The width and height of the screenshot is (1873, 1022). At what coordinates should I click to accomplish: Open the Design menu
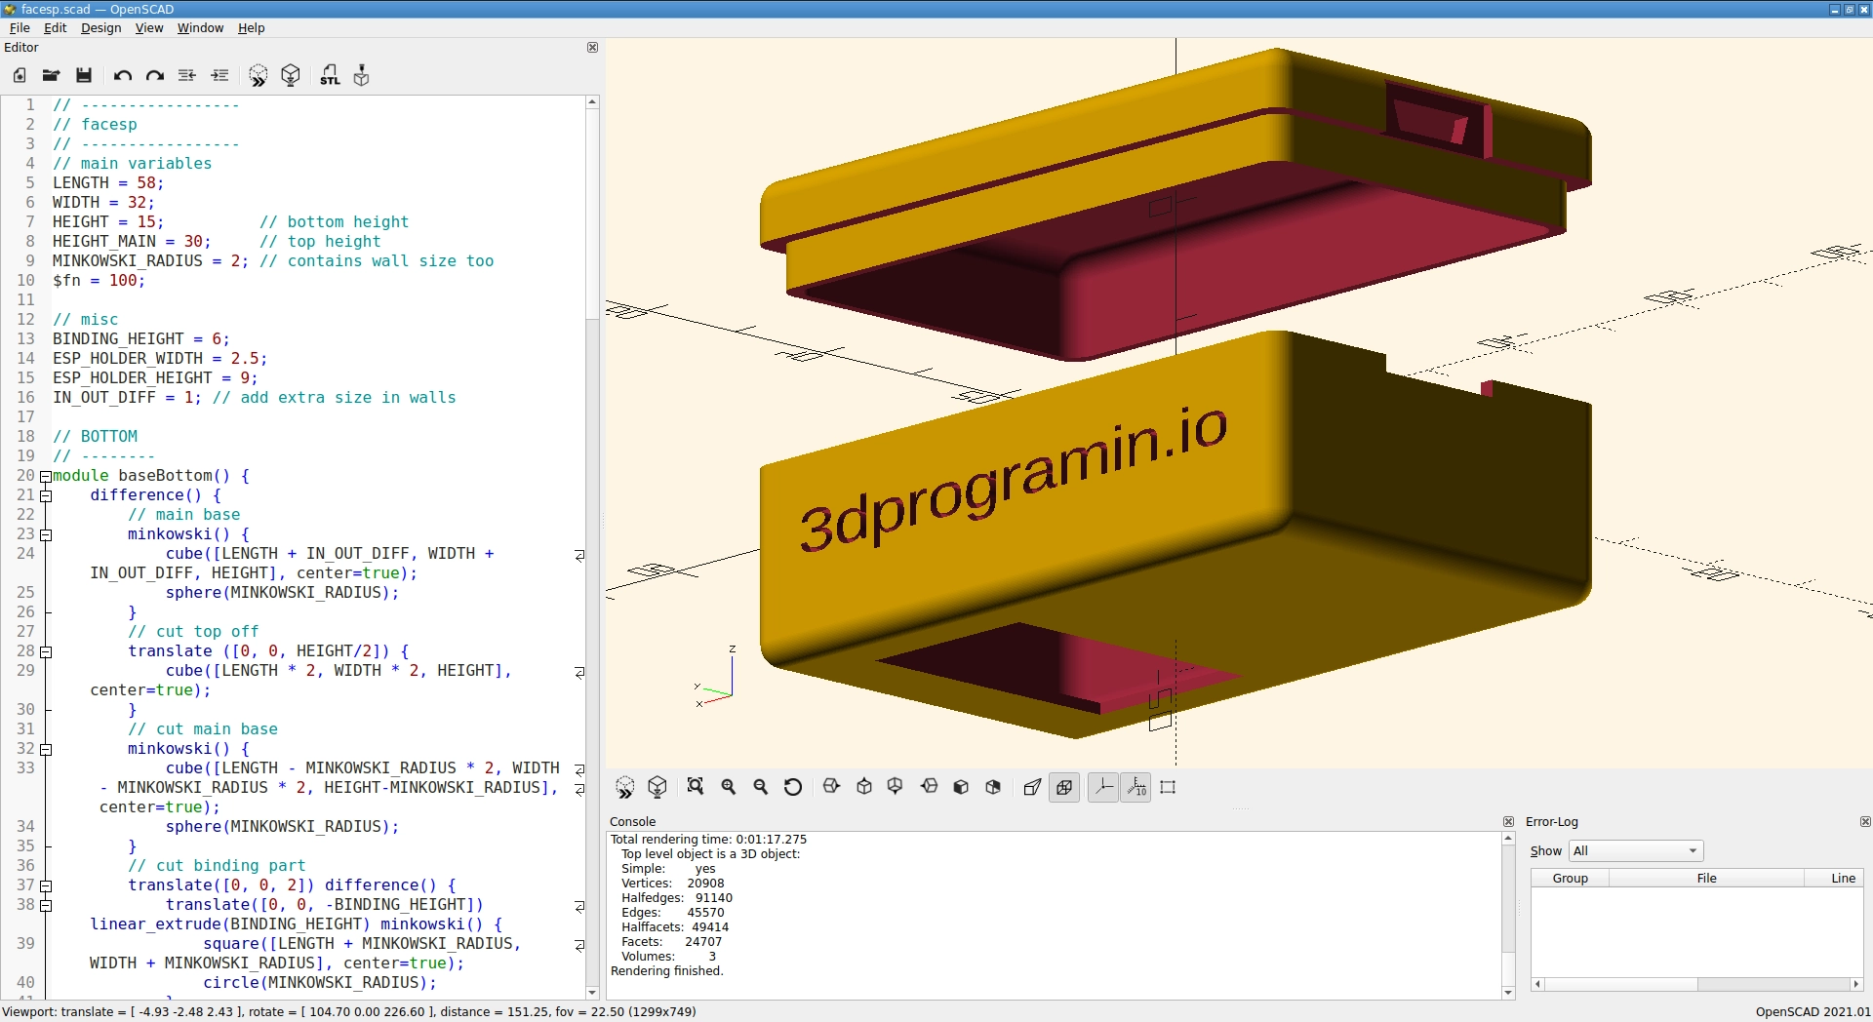tap(100, 27)
